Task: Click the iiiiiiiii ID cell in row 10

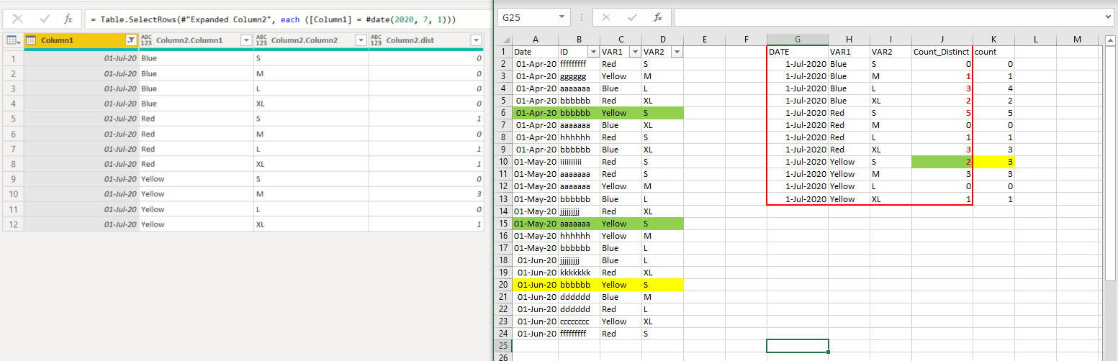Action: click(x=579, y=162)
